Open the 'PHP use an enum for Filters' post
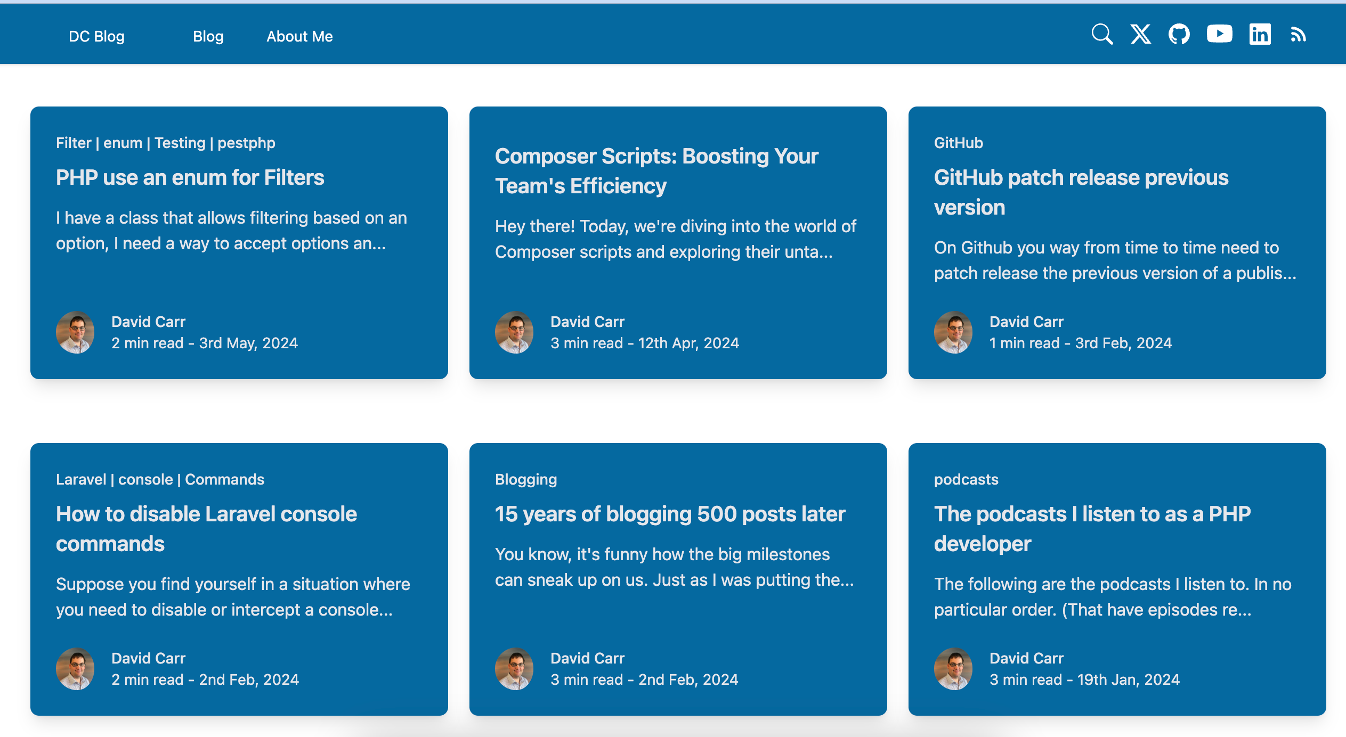This screenshot has height=737, width=1346. click(x=190, y=177)
